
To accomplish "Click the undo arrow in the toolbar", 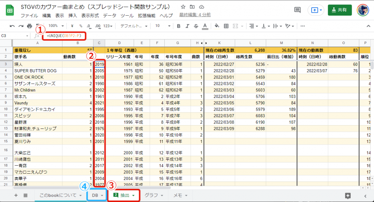I will click(12, 26).
